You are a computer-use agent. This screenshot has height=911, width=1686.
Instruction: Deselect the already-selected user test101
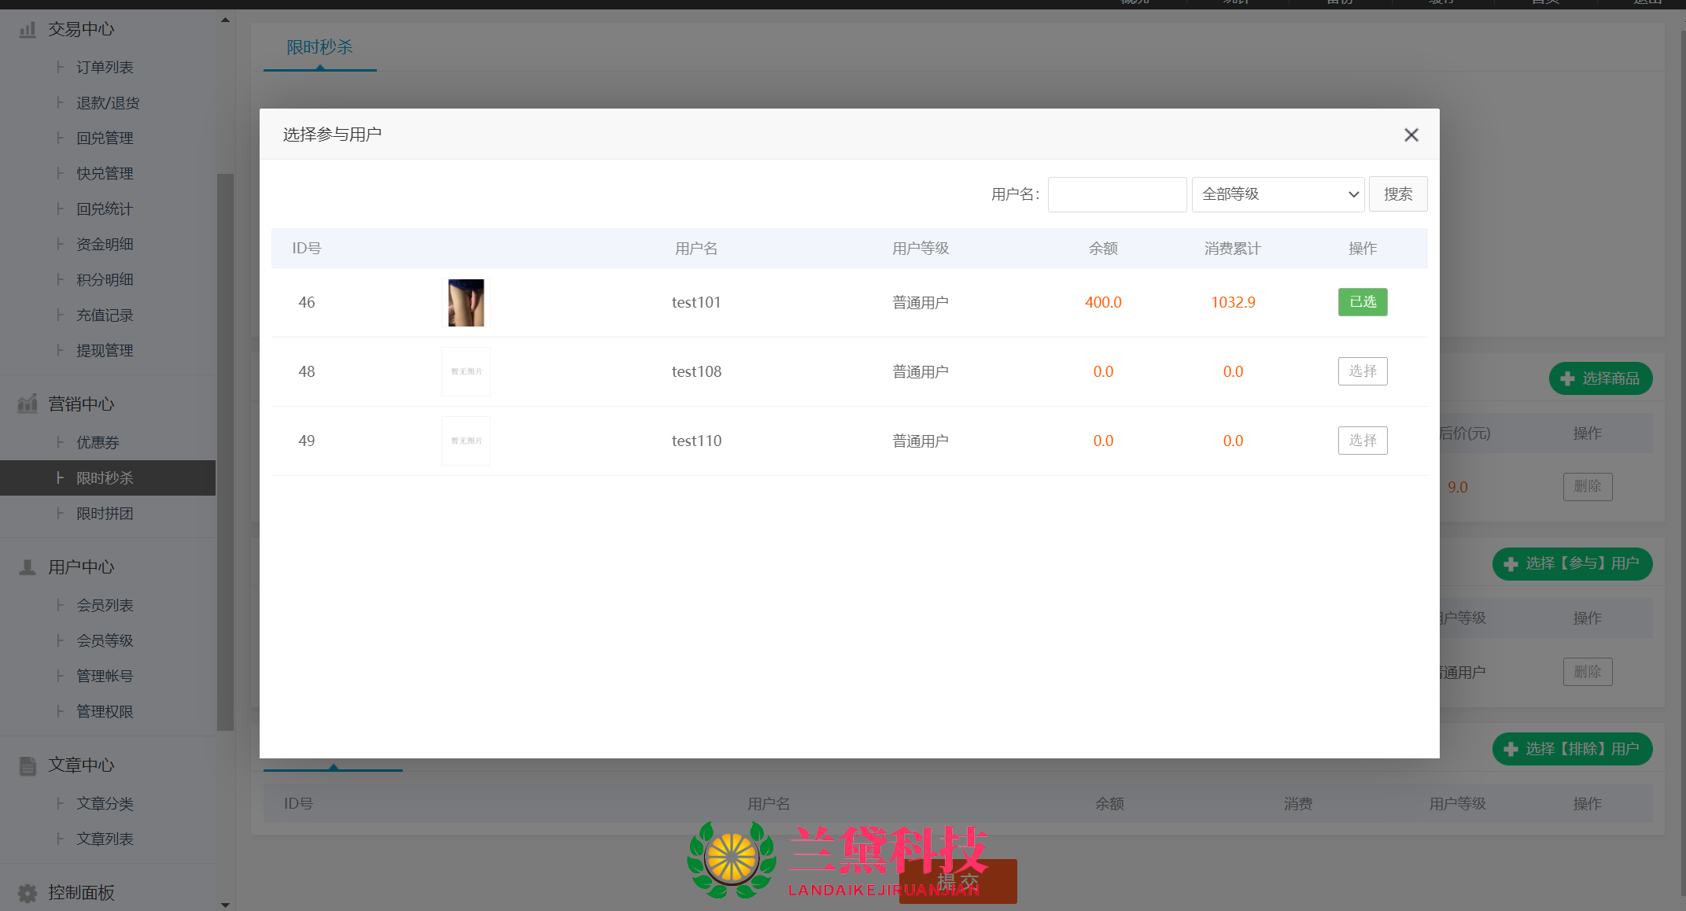pyautogui.click(x=1362, y=302)
